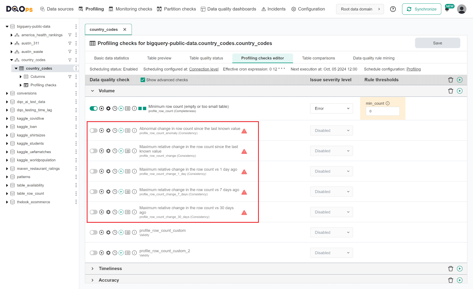
Task: Run the Minimum row count check
Action: 121,109
